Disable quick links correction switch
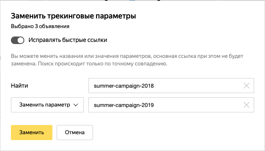Screen dimensions: 265x151 (18, 40)
